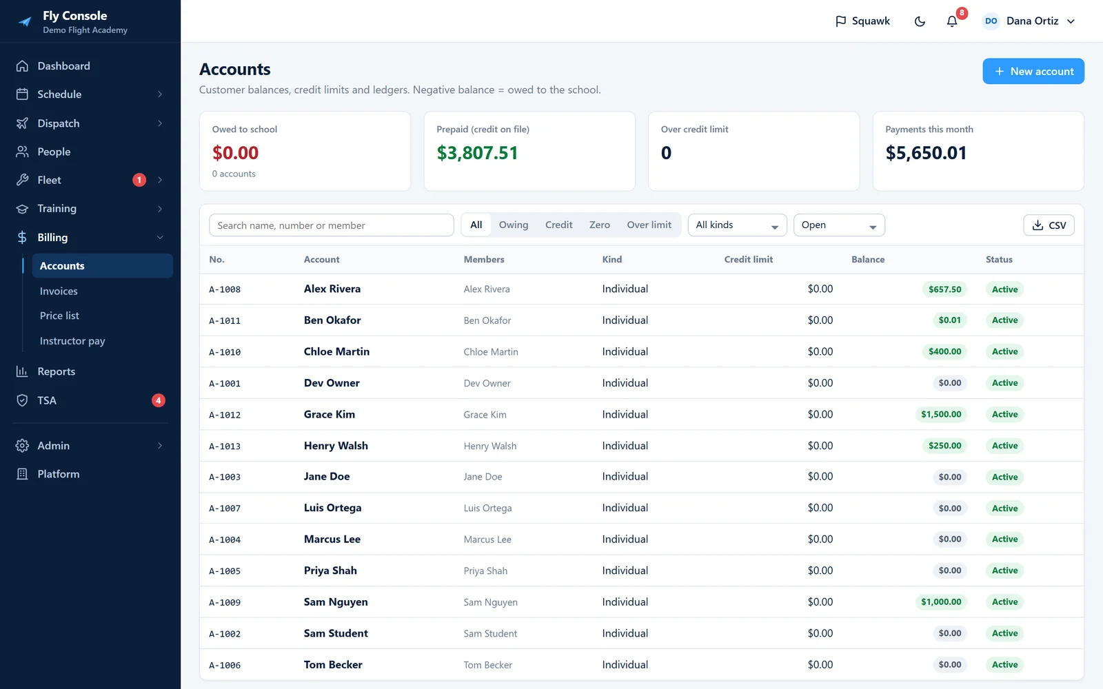
Task: Click the Dispatch airplane icon
Action: 22,123
